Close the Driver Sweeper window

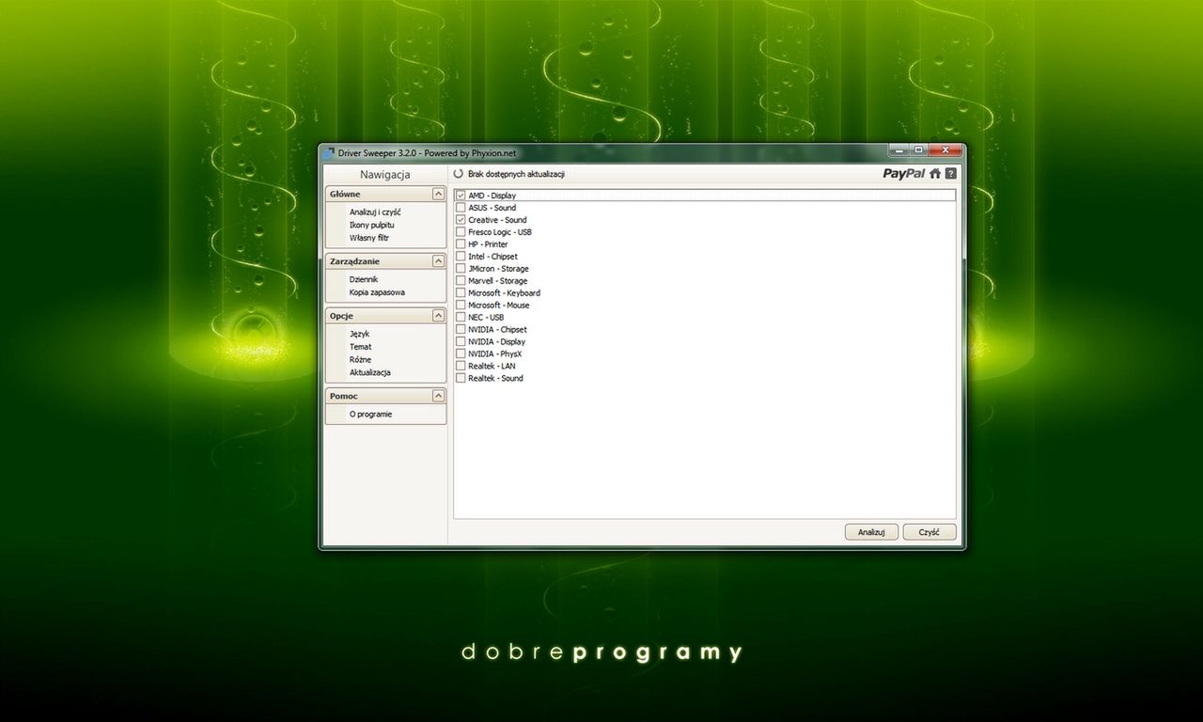[x=945, y=150]
